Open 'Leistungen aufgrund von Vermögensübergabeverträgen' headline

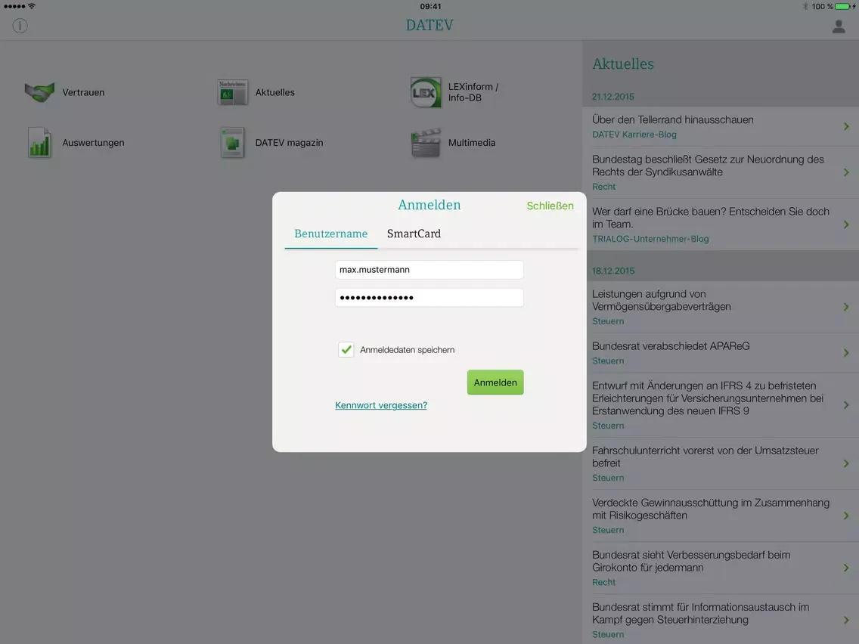coord(661,300)
